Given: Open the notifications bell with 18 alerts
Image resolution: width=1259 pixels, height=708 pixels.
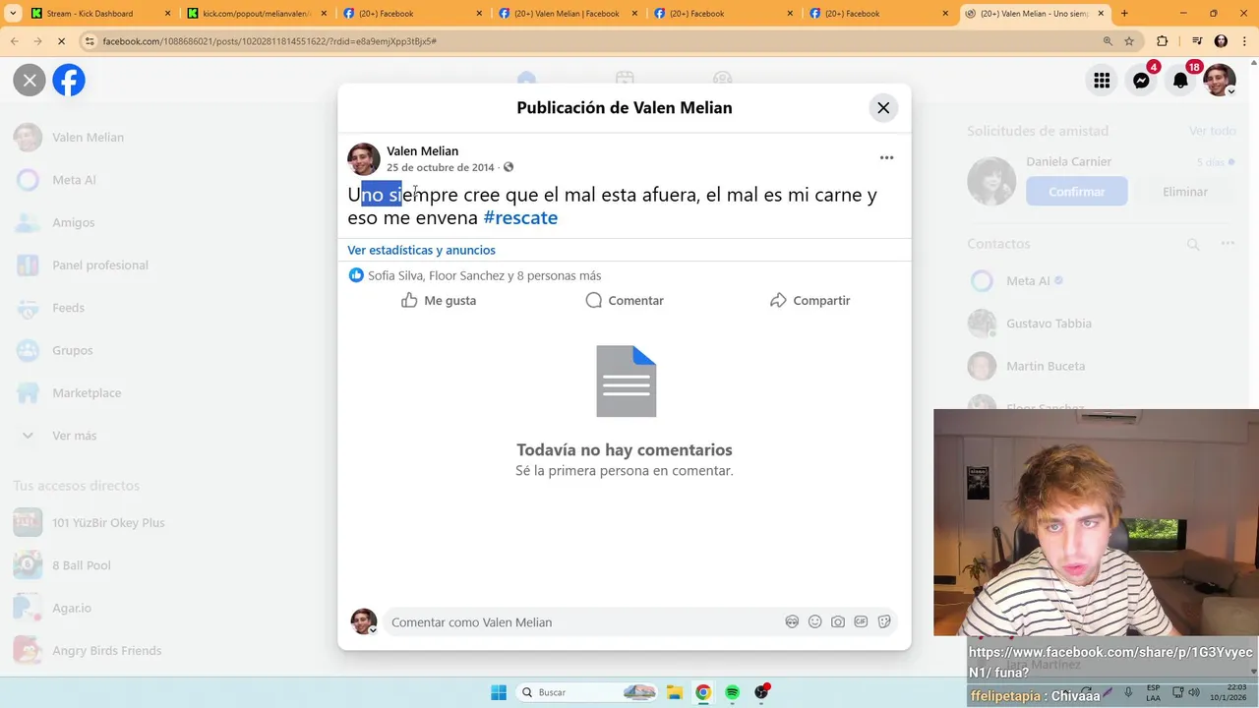Looking at the screenshot, I should pos(1180,81).
